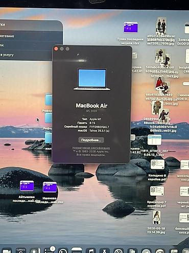Screen dimensions: 189x253
Task: Select the Коледино 8 коробок.pdf file
Action: click(x=157, y=164)
